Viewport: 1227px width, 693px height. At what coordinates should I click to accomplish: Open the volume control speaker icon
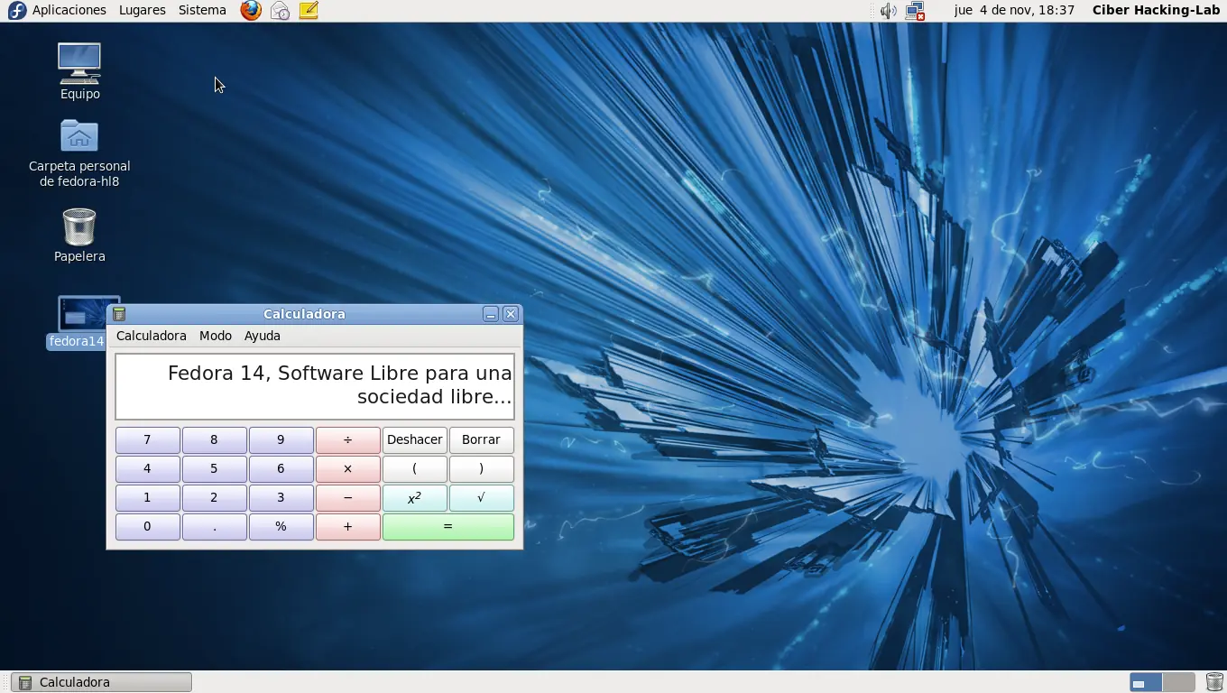pyautogui.click(x=889, y=11)
